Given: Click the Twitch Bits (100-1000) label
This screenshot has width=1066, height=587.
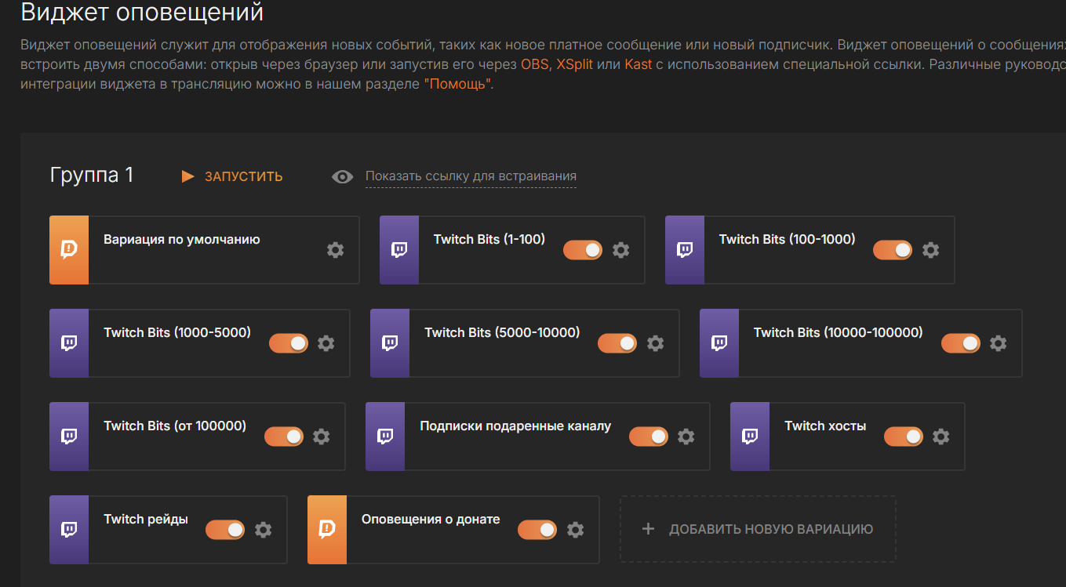Looking at the screenshot, I should (788, 240).
